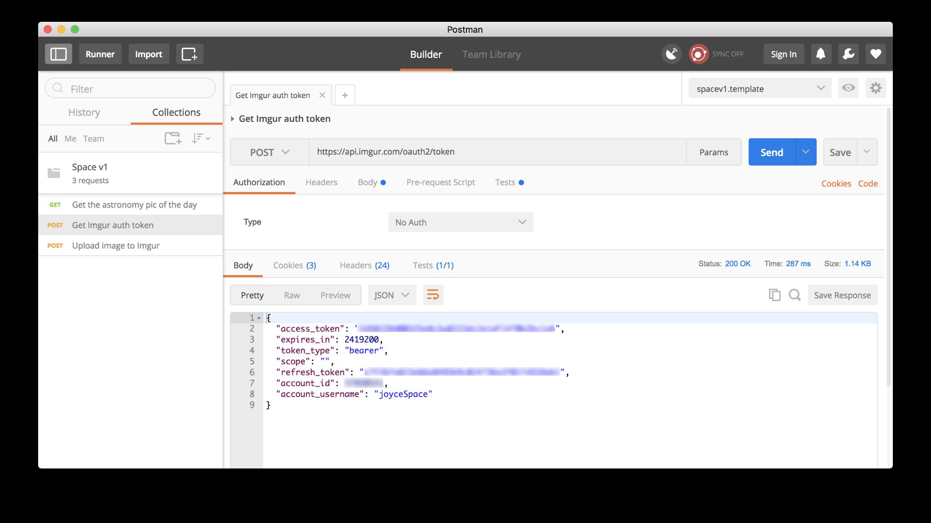This screenshot has height=523, width=931.
Task: Expand Get Imgur auth token description
Action: pyautogui.click(x=233, y=119)
